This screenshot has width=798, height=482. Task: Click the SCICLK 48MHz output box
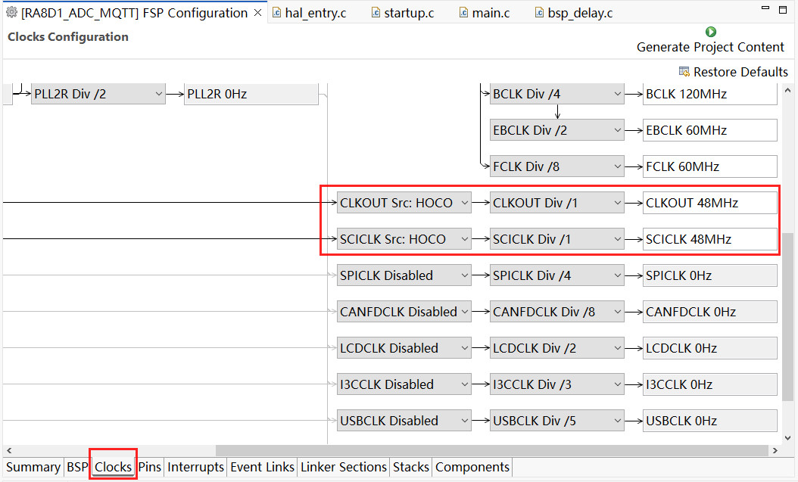point(710,239)
